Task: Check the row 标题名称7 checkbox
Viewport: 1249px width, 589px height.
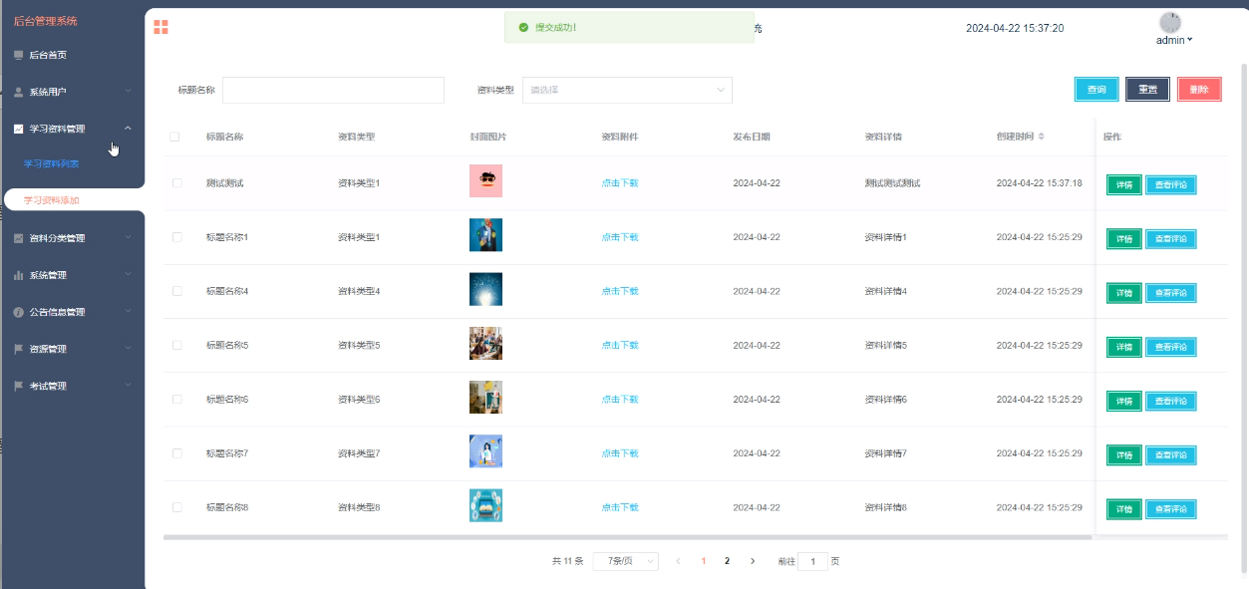Action: pos(177,452)
